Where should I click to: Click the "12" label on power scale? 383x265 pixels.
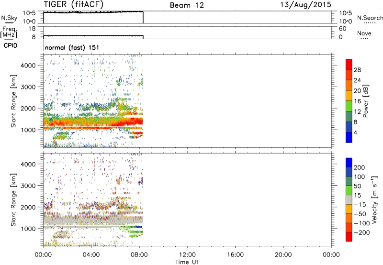[357, 112]
